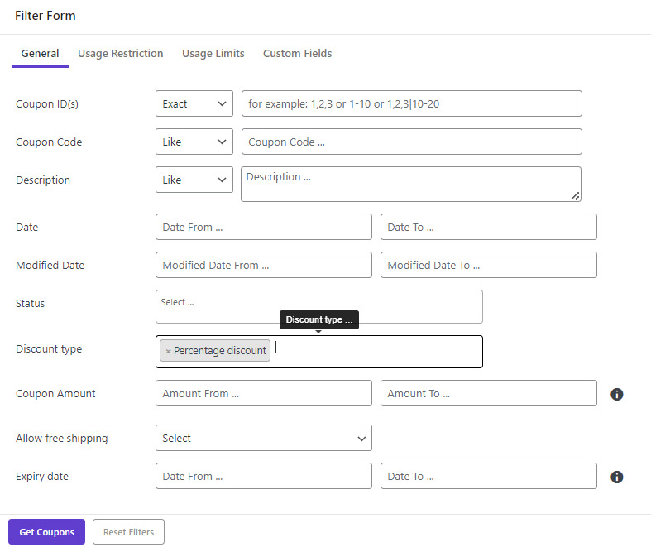Switch to the Usage Restriction tab
The height and width of the screenshot is (547, 651).
[121, 54]
